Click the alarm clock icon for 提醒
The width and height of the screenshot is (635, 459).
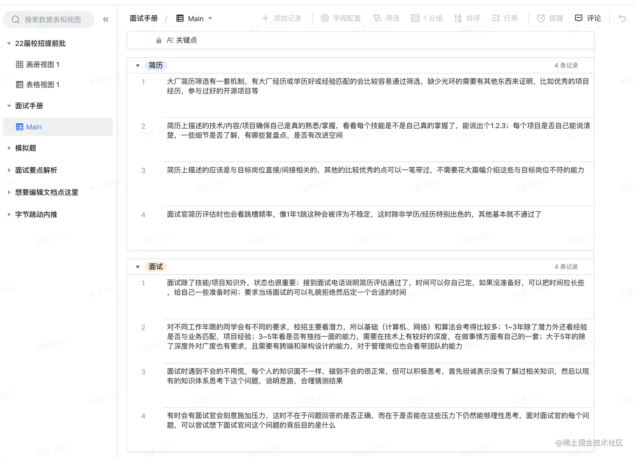pos(541,18)
